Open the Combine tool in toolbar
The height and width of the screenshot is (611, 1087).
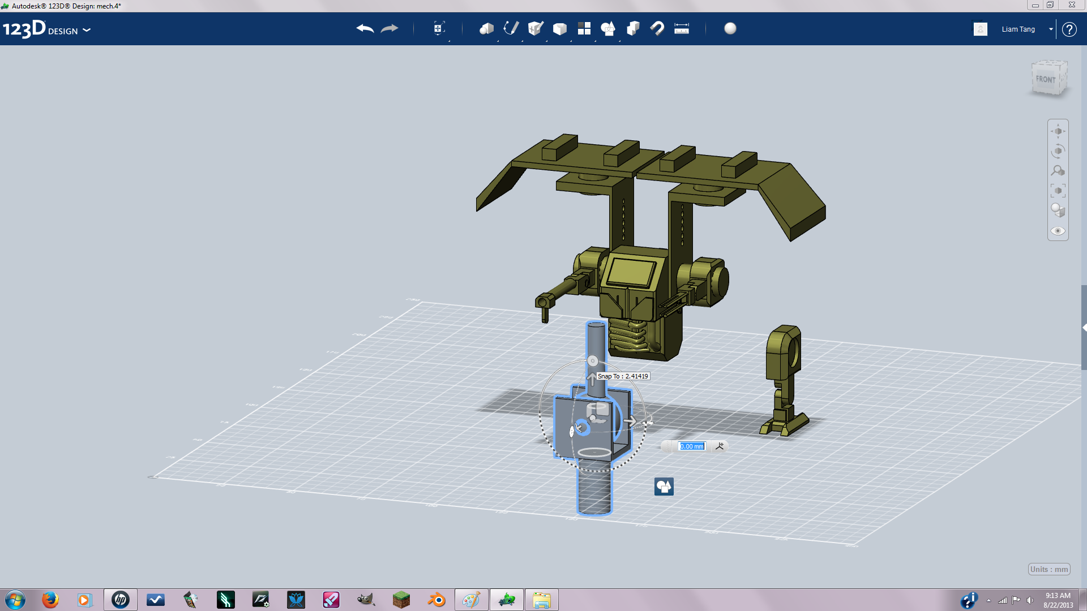coord(633,28)
